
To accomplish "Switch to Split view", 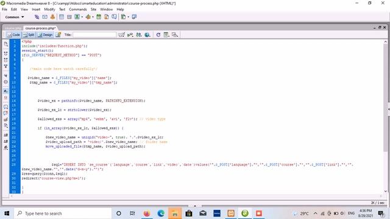I will [29, 35].
